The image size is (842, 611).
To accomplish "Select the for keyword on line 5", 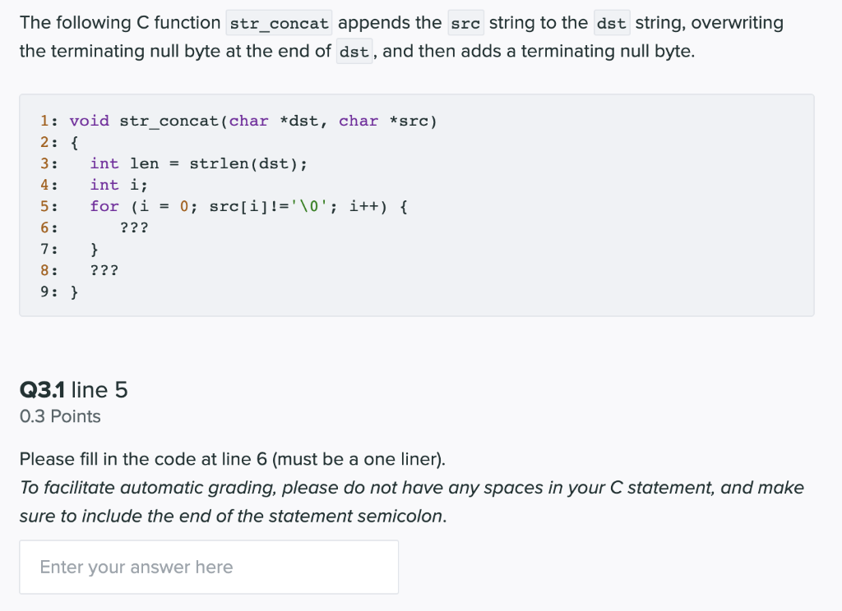I will pyautogui.click(x=104, y=206).
